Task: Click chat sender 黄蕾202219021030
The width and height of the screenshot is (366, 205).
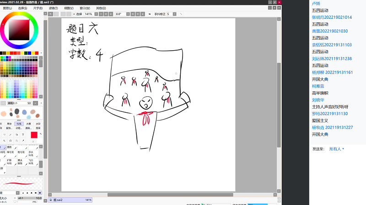Action: tap(330, 31)
